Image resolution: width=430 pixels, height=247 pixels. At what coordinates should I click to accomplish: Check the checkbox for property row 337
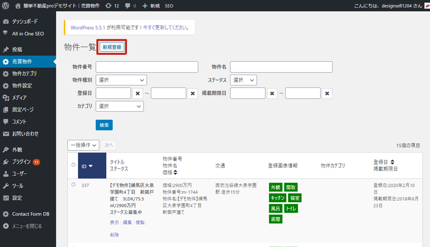74,184
